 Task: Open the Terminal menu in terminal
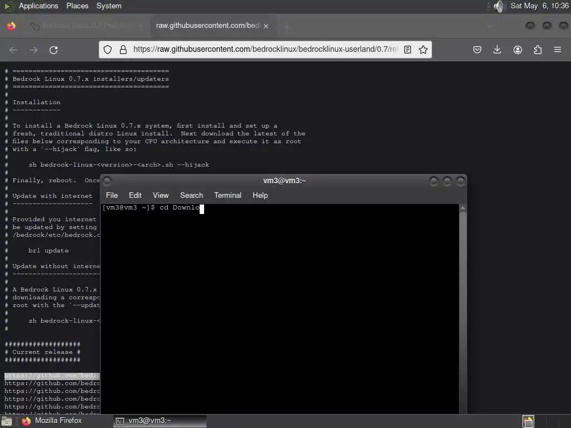point(228,196)
